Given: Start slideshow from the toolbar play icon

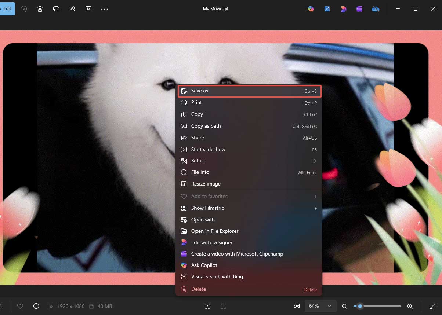Looking at the screenshot, I should click(x=88, y=9).
